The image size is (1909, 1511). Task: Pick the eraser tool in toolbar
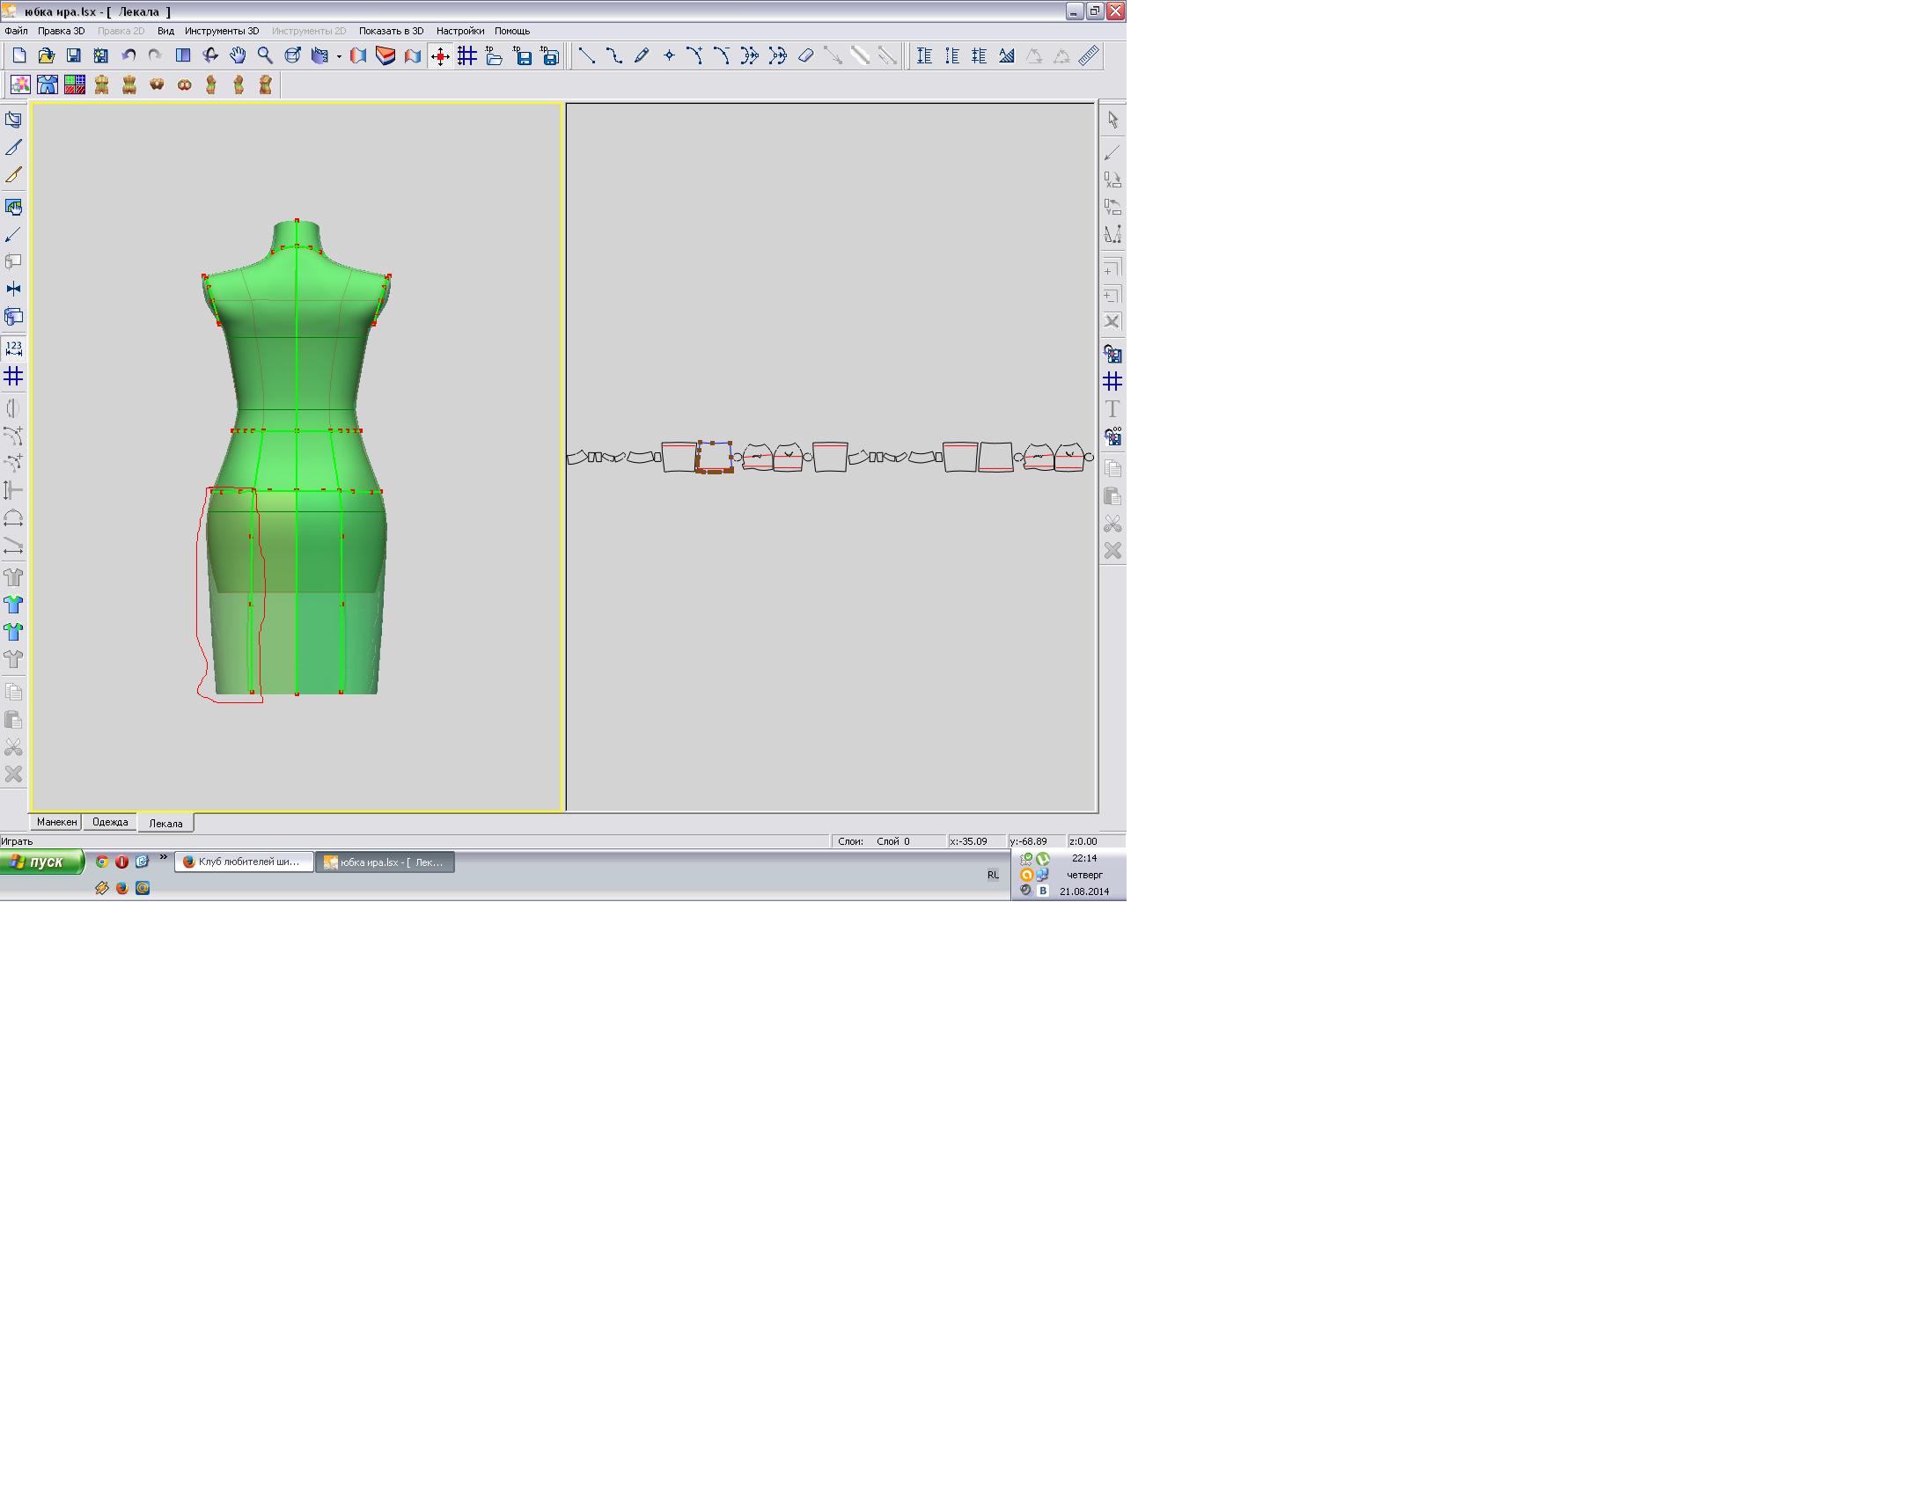pos(805,55)
